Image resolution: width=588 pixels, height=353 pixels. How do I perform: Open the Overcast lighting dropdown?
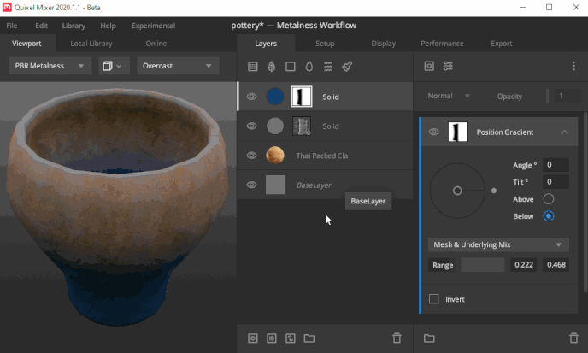(178, 66)
